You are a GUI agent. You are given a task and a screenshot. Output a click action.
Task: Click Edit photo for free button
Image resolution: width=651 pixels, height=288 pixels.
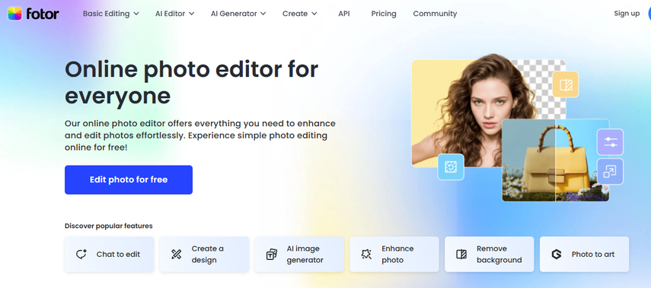pos(129,180)
